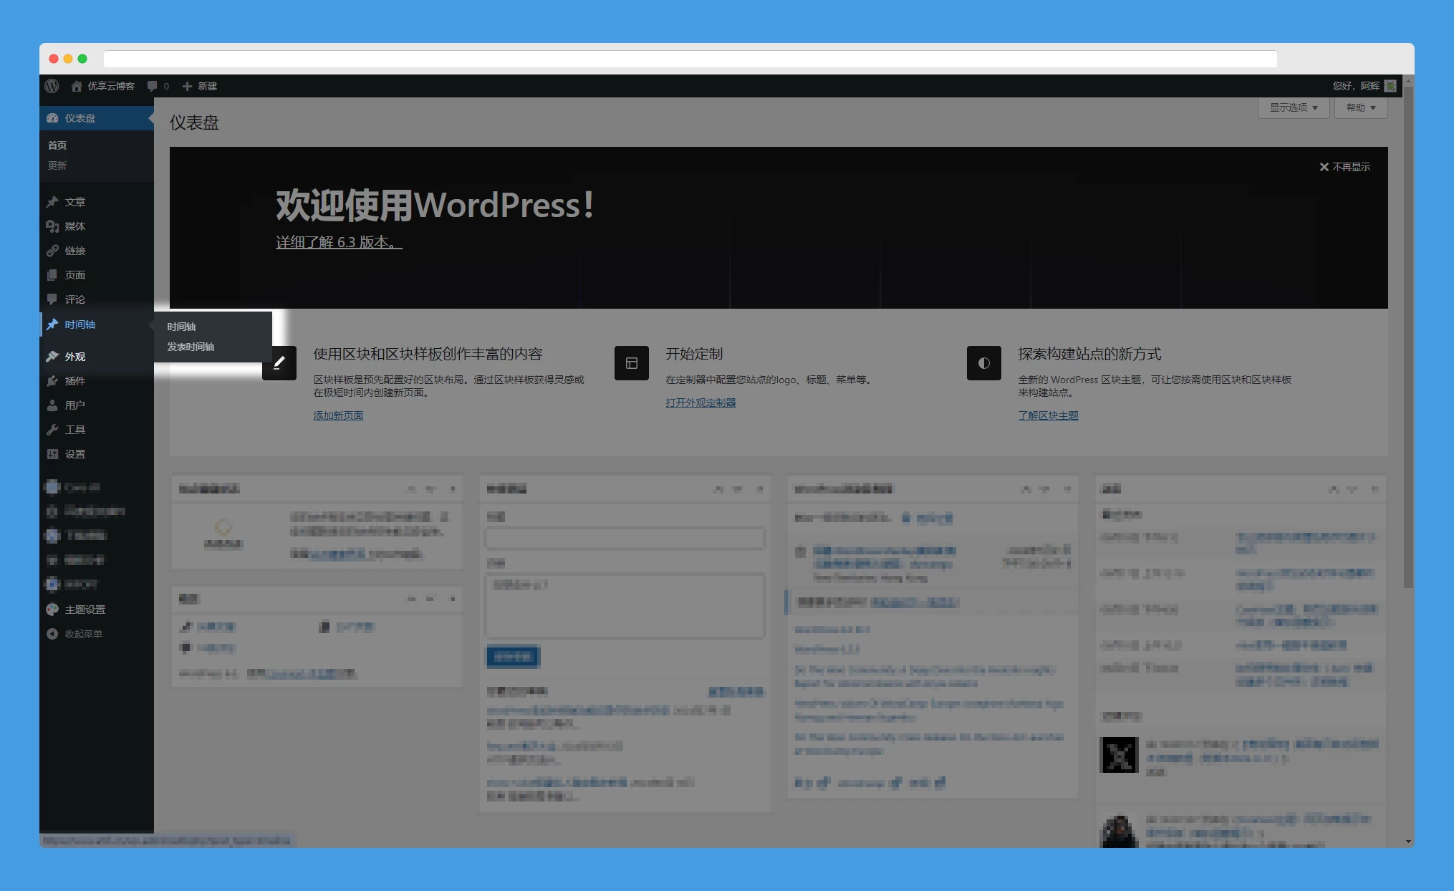
Task: Click the half-circle styles icon beside 探索构建站点的新方式
Action: click(984, 363)
